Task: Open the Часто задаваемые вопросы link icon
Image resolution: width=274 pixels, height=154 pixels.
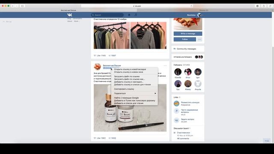Action: tap(176, 111)
